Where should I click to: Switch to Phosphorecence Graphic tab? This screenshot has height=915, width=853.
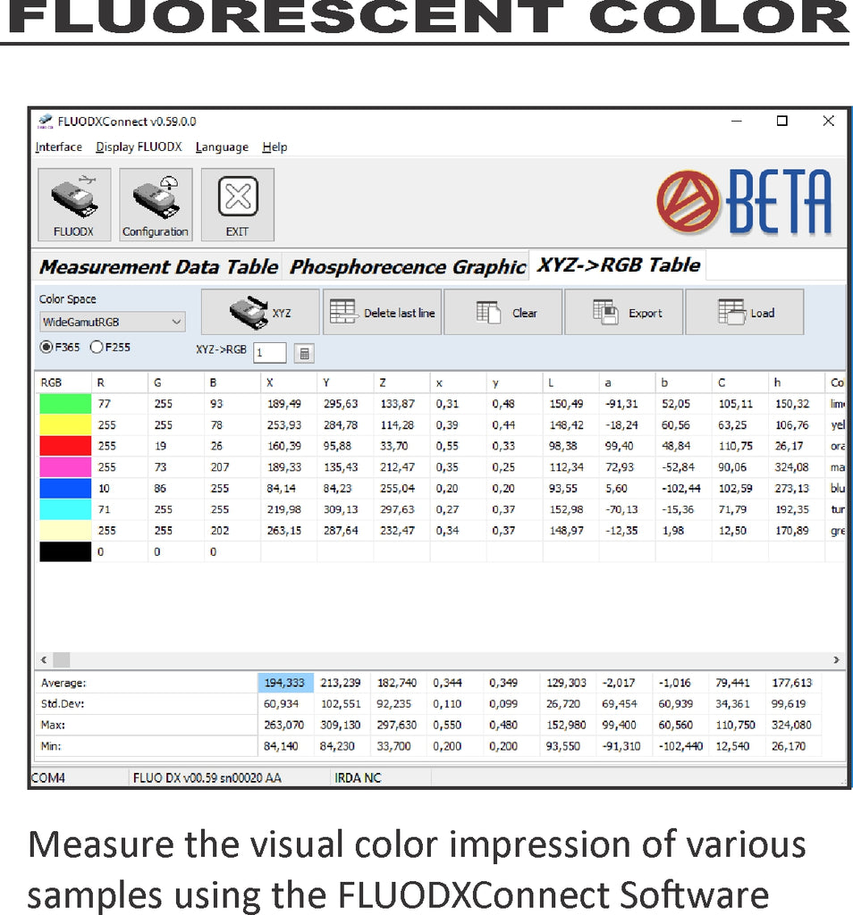pyautogui.click(x=408, y=266)
